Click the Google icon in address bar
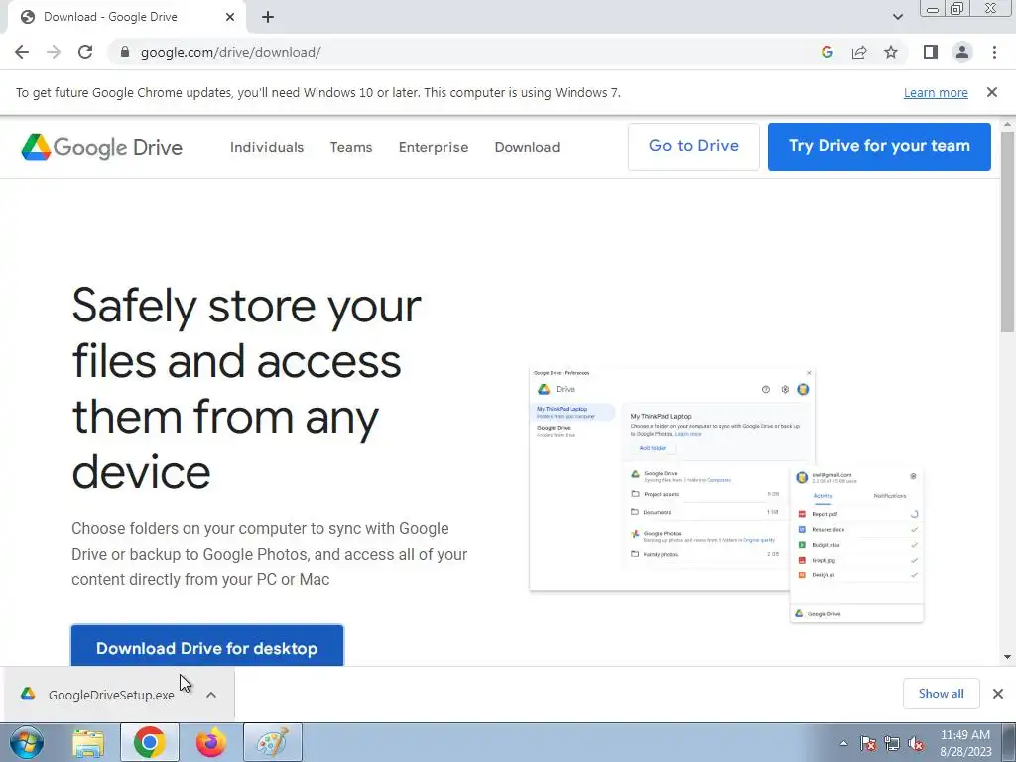 [826, 52]
